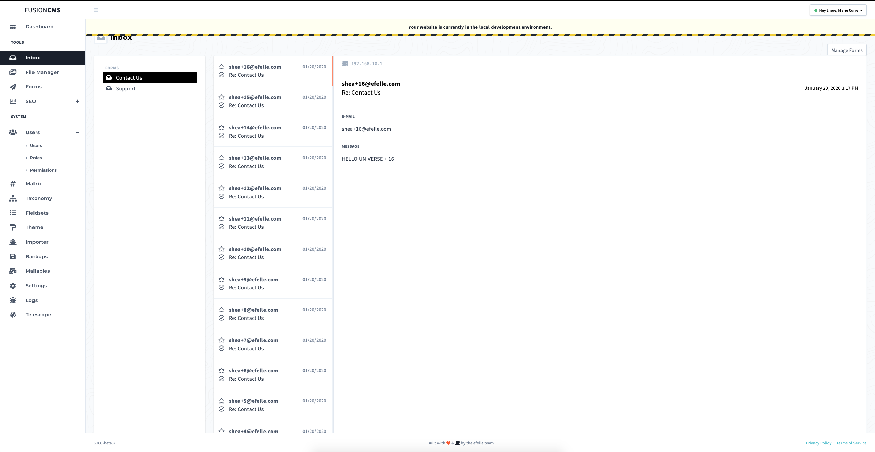This screenshot has width=875, height=452.
Task: Star the shea+15@efelle.com message
Action: coord(221,97)
